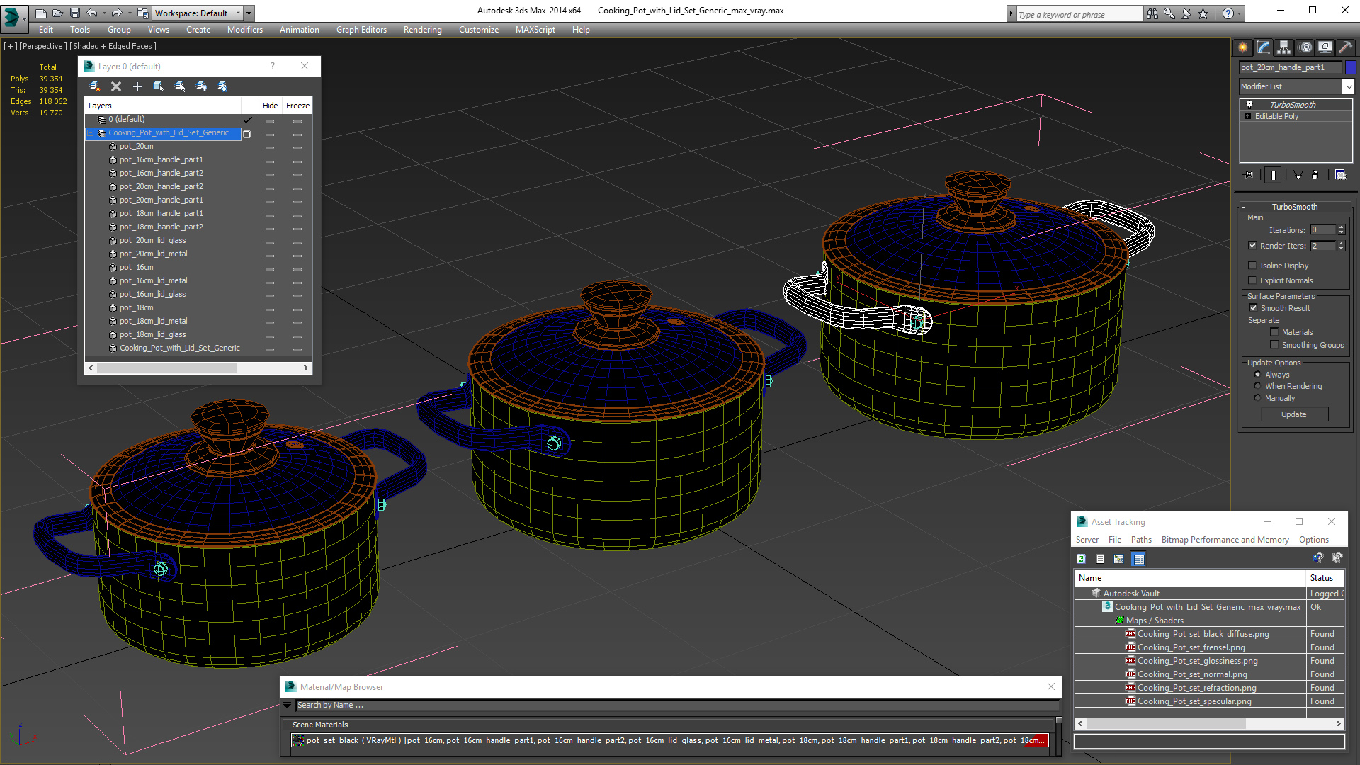Click Make Unique icon below modifier stack

pyautogui.click(x=1298, y=174)
